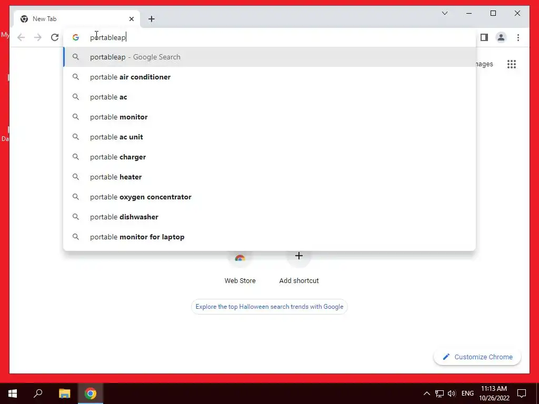Viewport: 539px width, 404px height.
Task: Click search icon beside portable dishwasher
Action: 76,217
